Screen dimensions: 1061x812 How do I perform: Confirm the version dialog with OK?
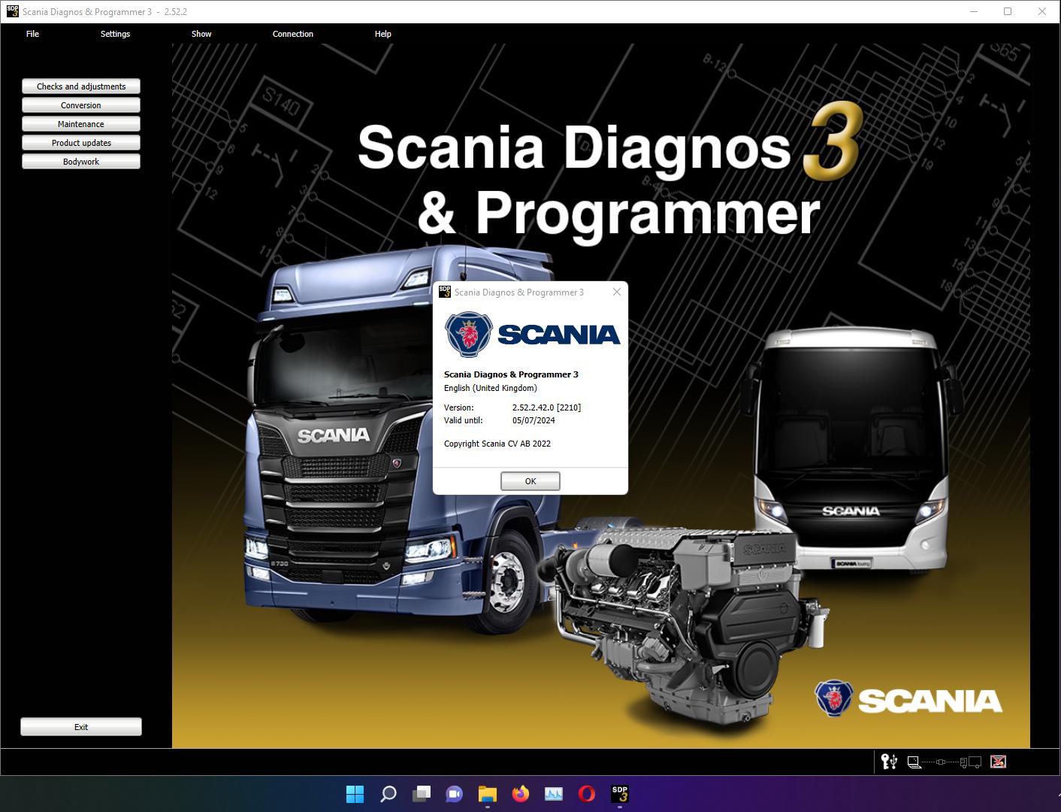point(530,480)
